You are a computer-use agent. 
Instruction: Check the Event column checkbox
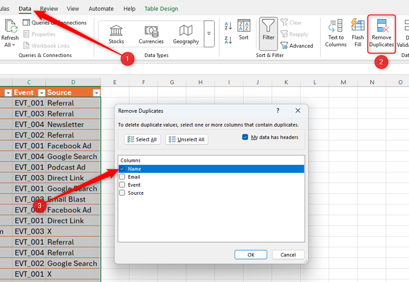point(122,185)
